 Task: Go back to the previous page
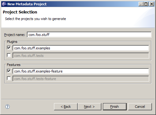tap(66, 107)
